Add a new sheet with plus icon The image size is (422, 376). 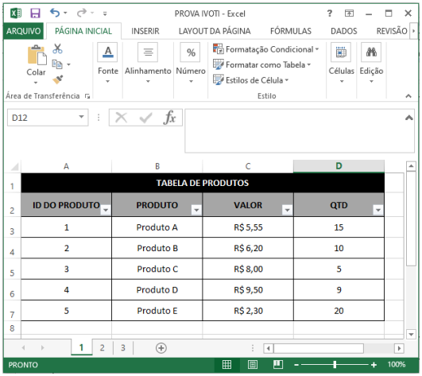tap(161, 348)
